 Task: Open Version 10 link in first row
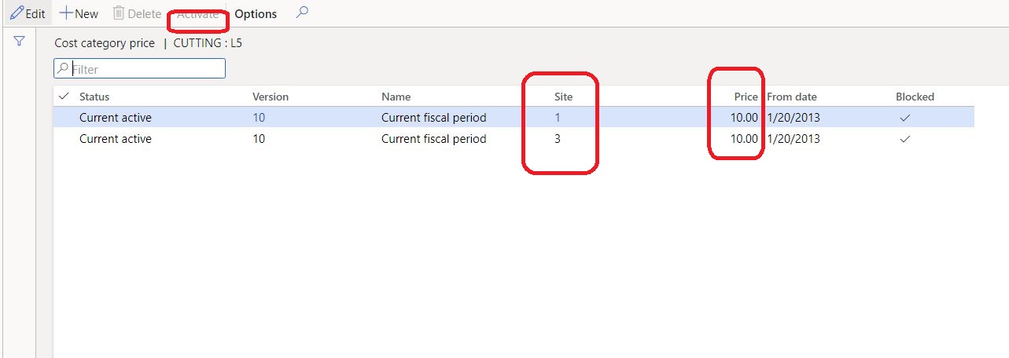point(259,118)
